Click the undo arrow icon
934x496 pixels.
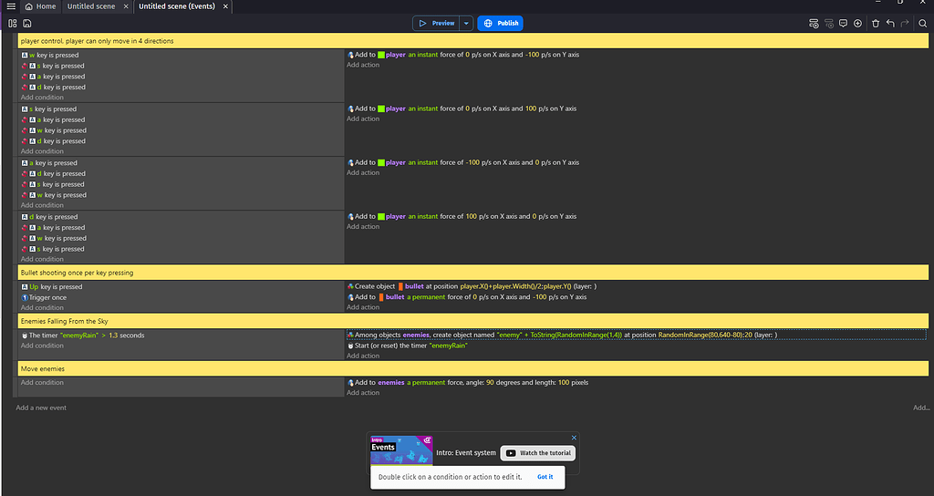[890, 23]
